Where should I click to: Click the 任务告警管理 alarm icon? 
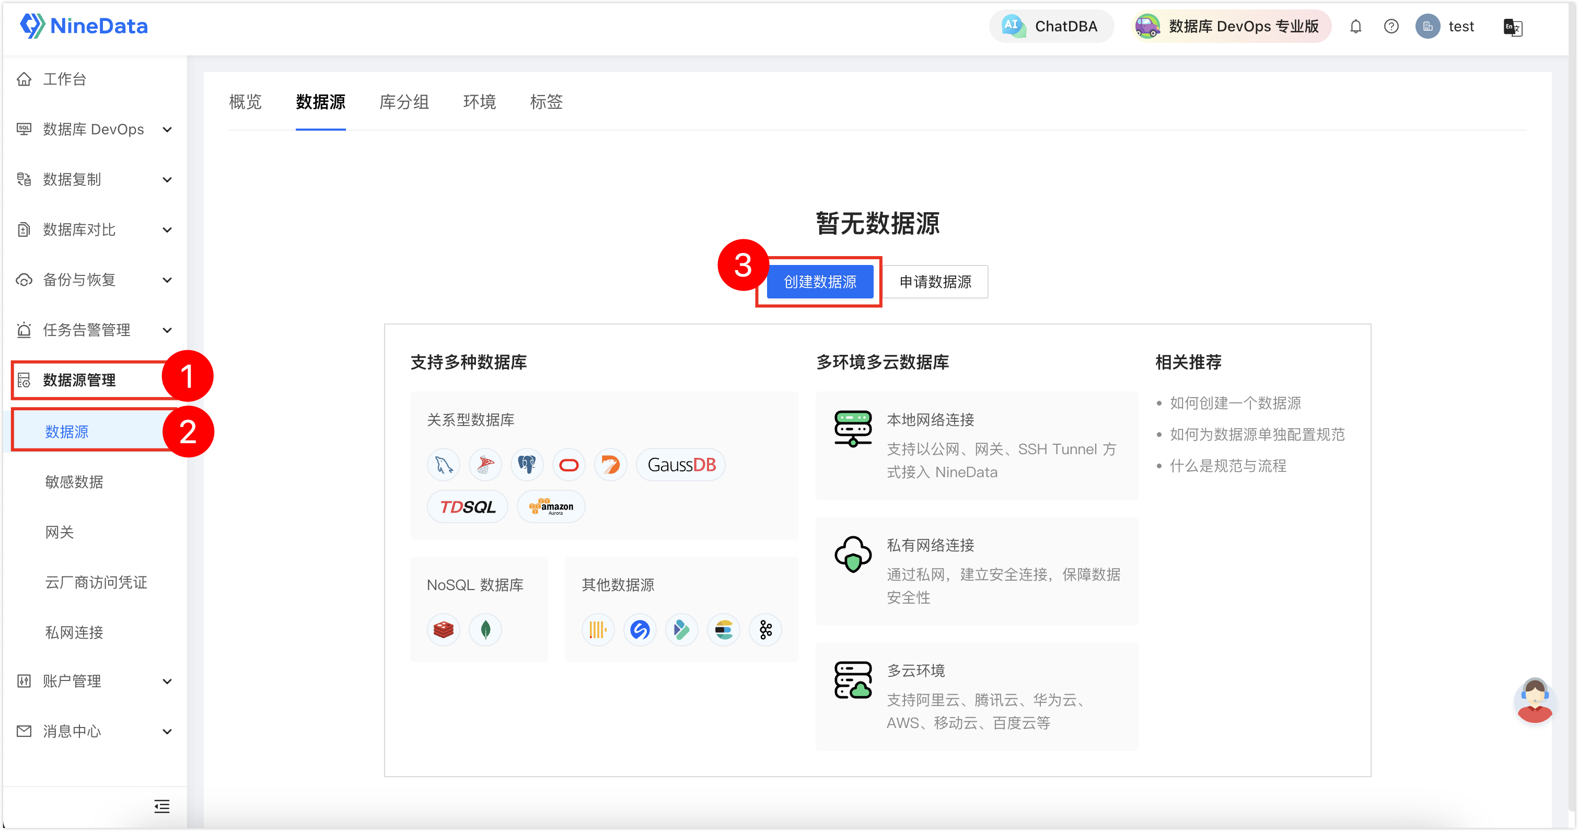[x=24, y=330]
